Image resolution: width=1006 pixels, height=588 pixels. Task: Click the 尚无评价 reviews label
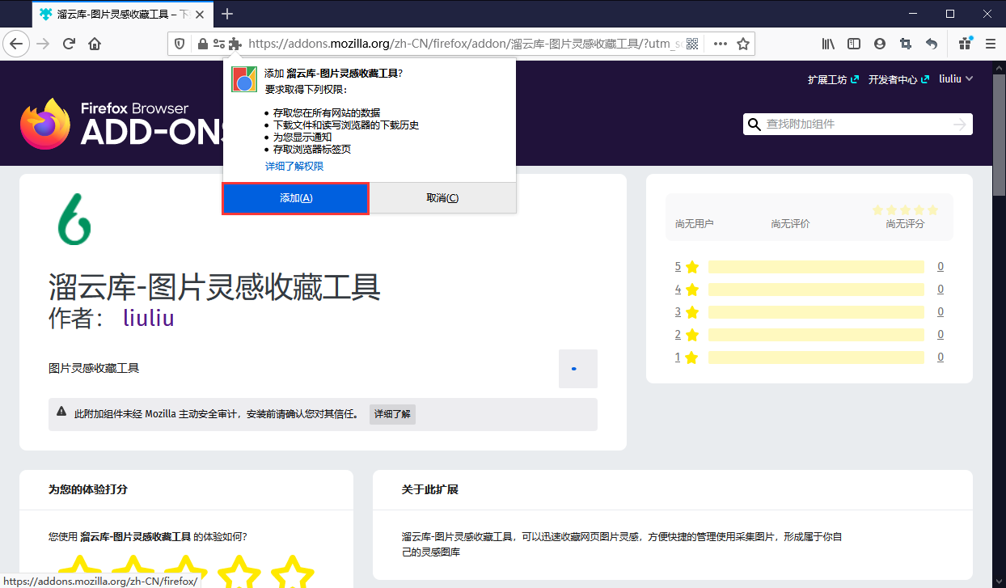click(790, 224)
